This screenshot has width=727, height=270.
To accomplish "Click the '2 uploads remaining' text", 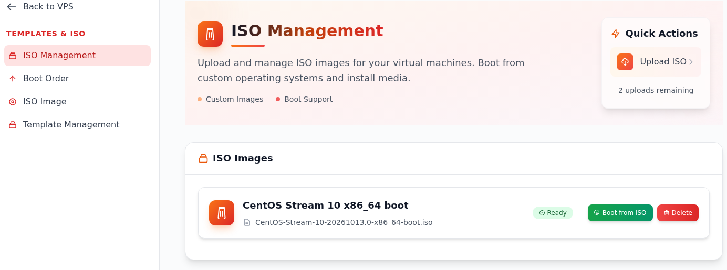I will (x=656, y=90).
